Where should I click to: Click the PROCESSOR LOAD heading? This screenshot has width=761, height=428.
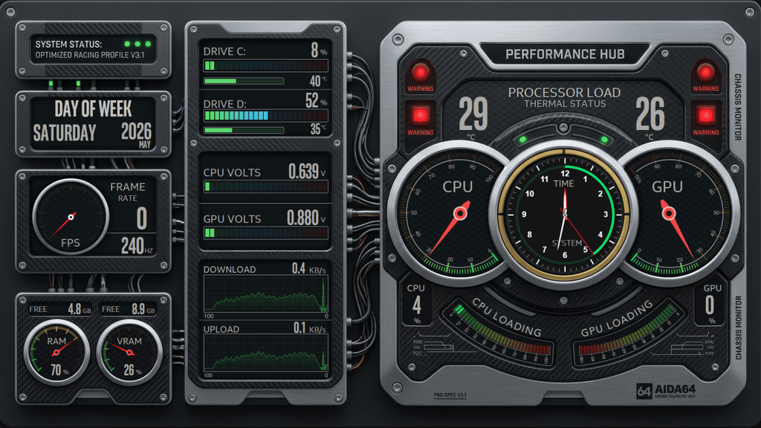[565, 92]
